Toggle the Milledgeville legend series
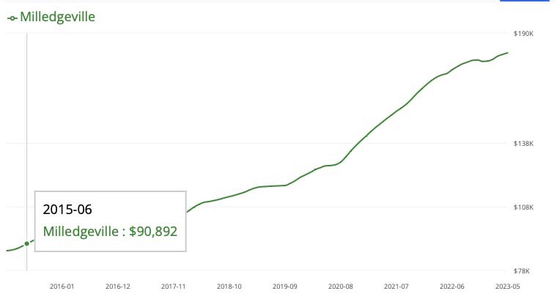Image resolution: width=557 pixels, height=302 pixels. [57, 16]
